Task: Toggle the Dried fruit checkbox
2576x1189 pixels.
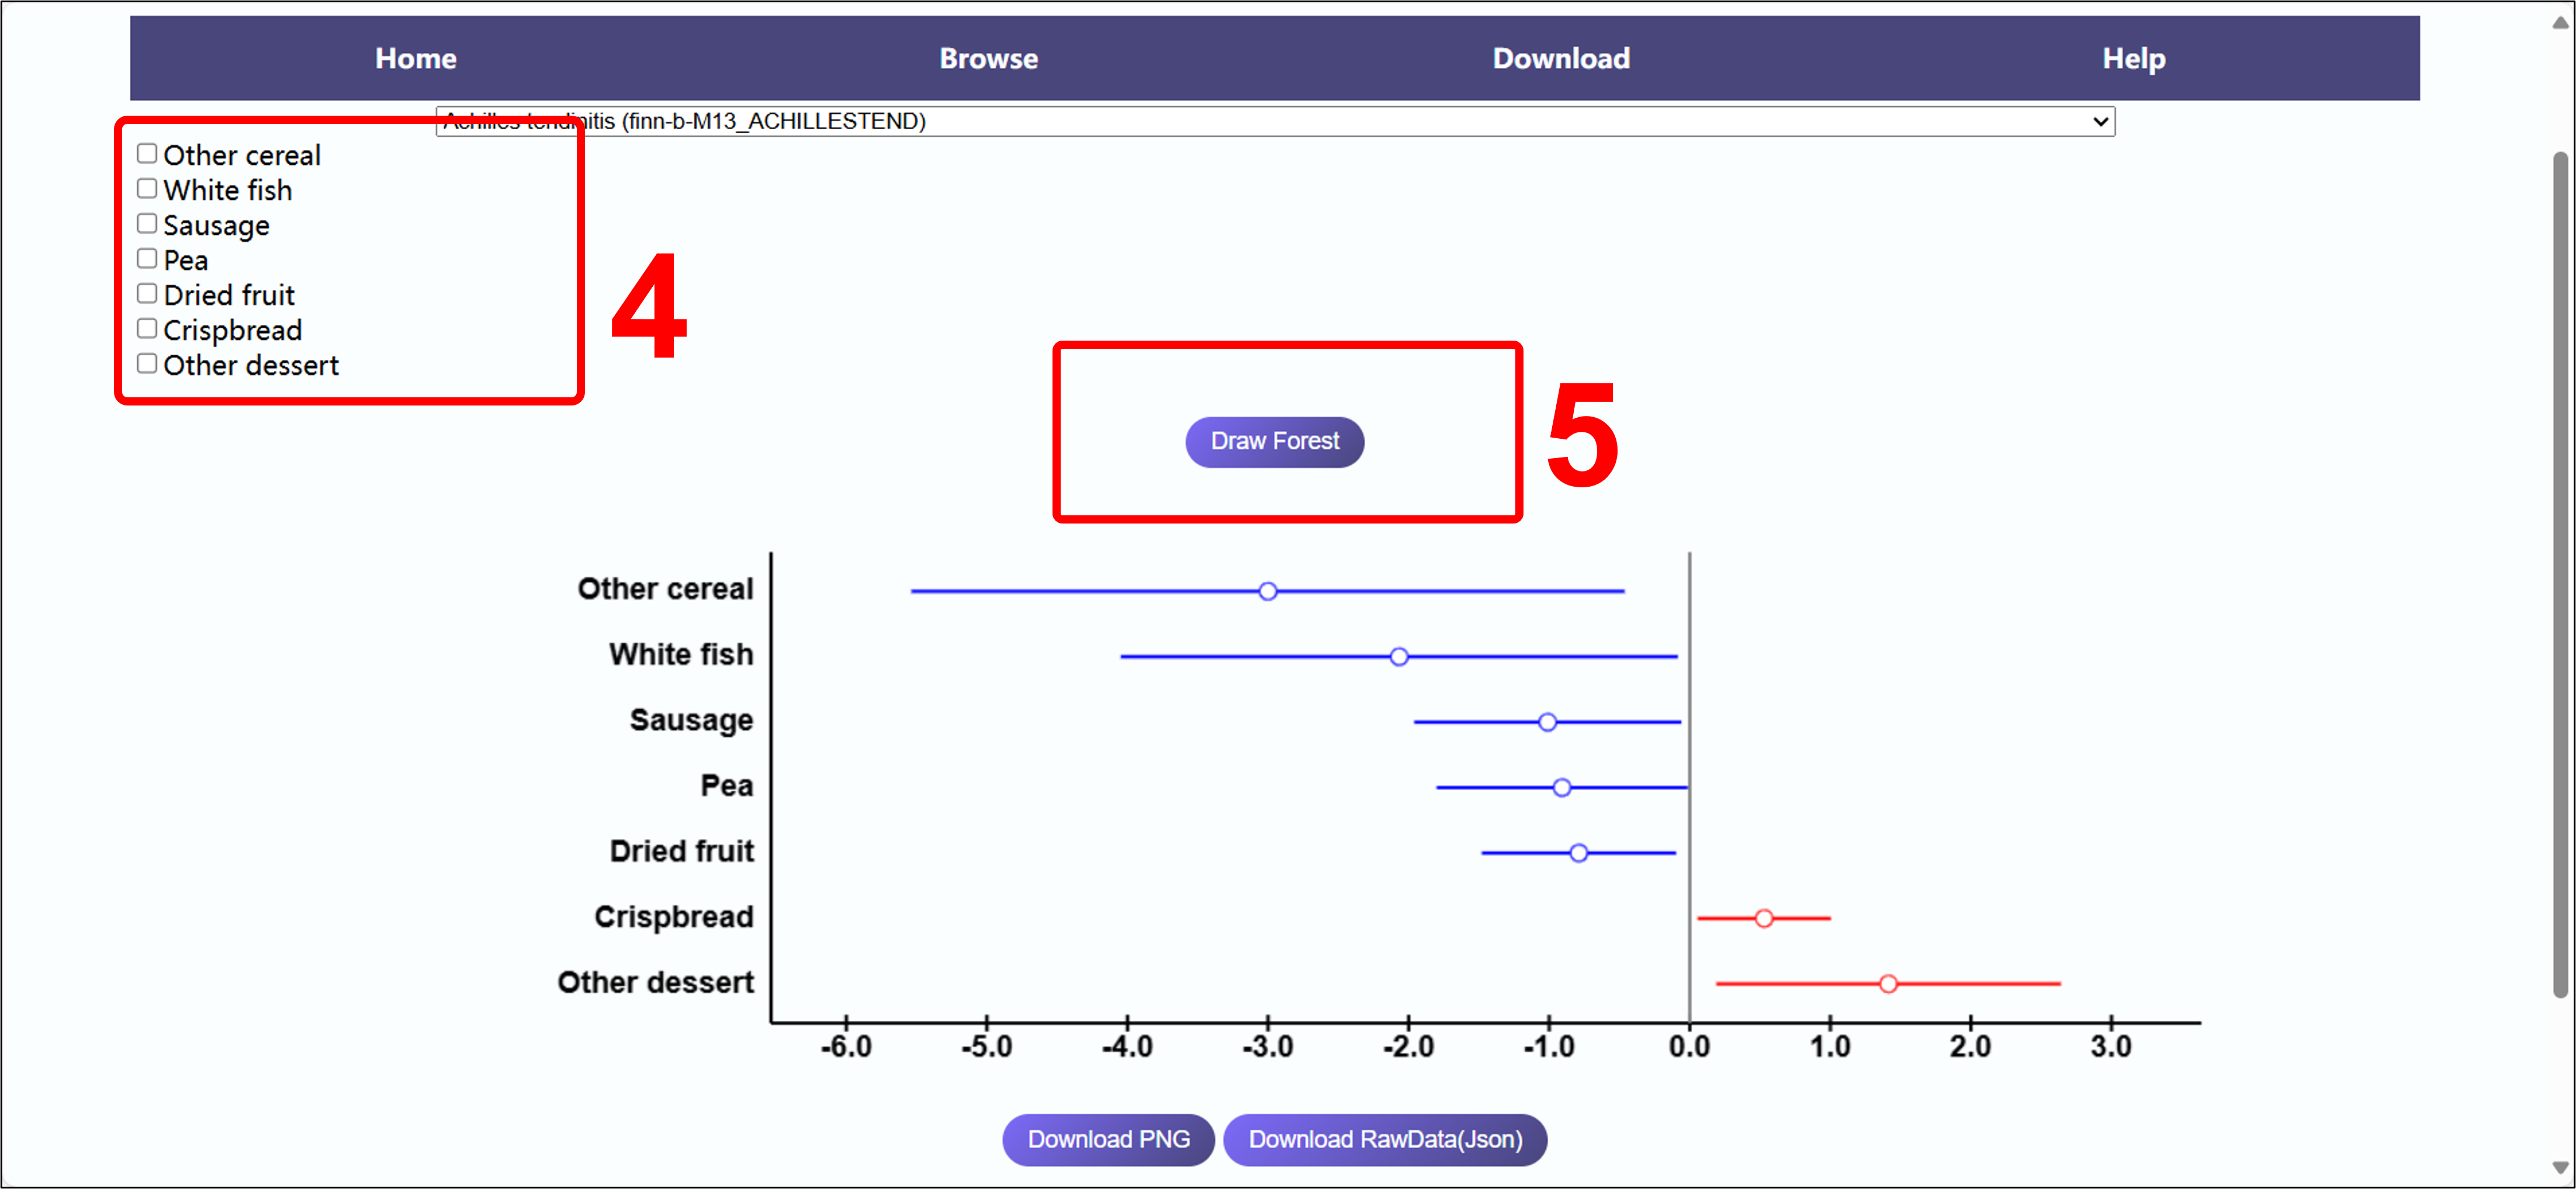Action: (x=147, y=294)
